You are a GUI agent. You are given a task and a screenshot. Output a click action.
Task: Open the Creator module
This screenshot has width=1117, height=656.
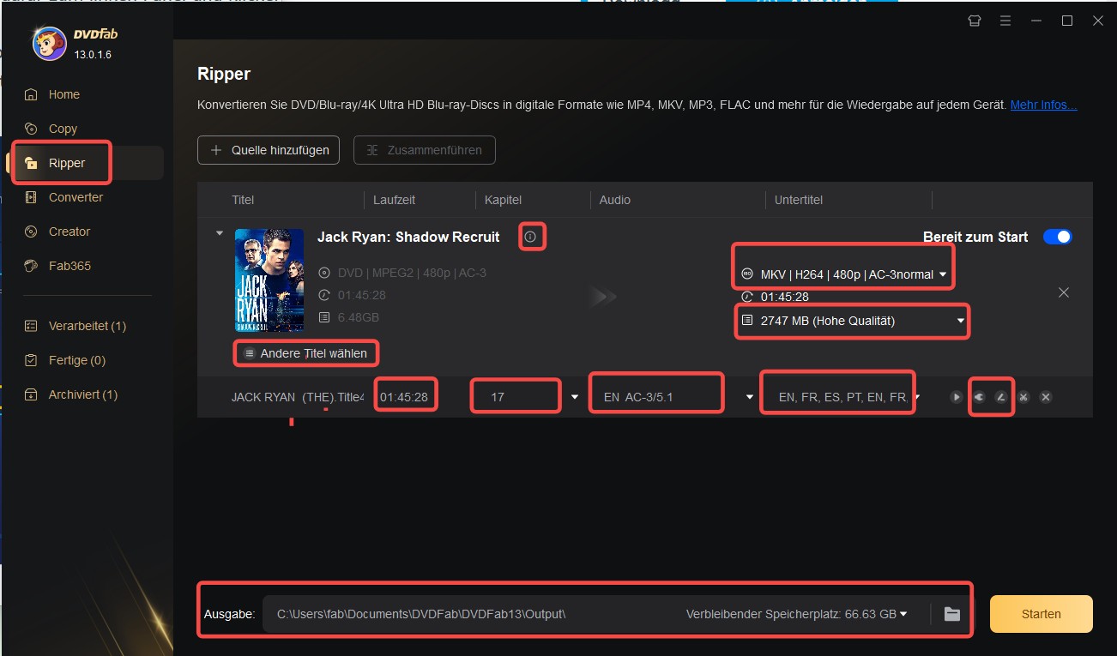(x=69, y=232)
